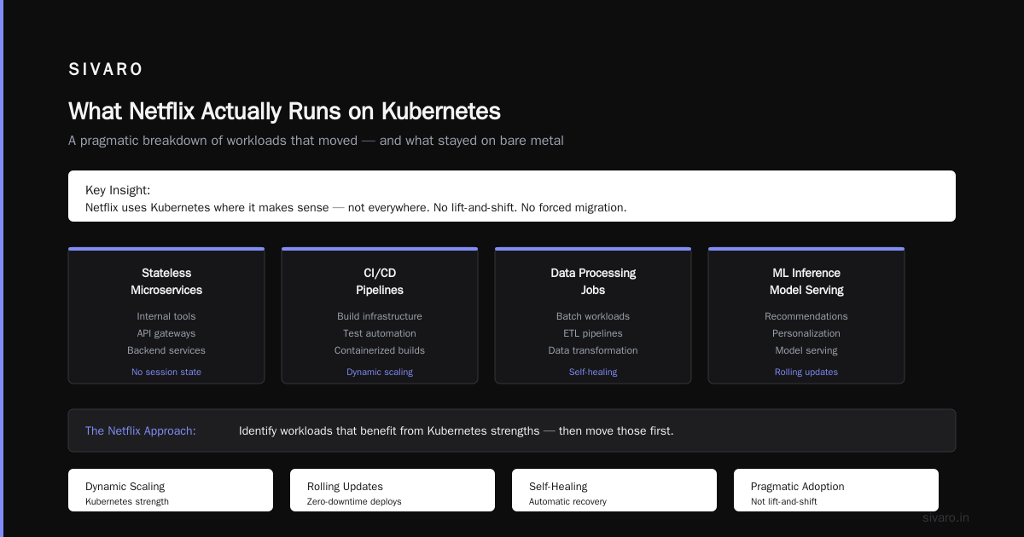1024x537 pixels.
Task: Click the SIVARO brand logo text
Action: [x=106, y=70]
